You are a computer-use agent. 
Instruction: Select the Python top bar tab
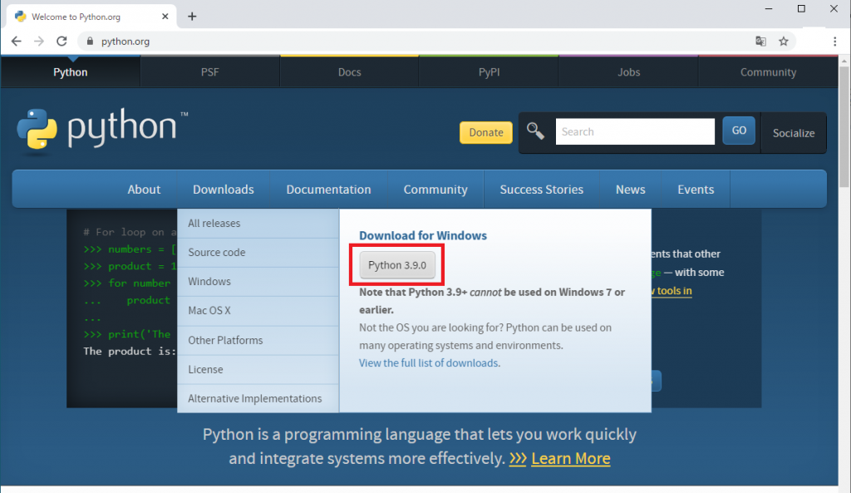[71, 72]
